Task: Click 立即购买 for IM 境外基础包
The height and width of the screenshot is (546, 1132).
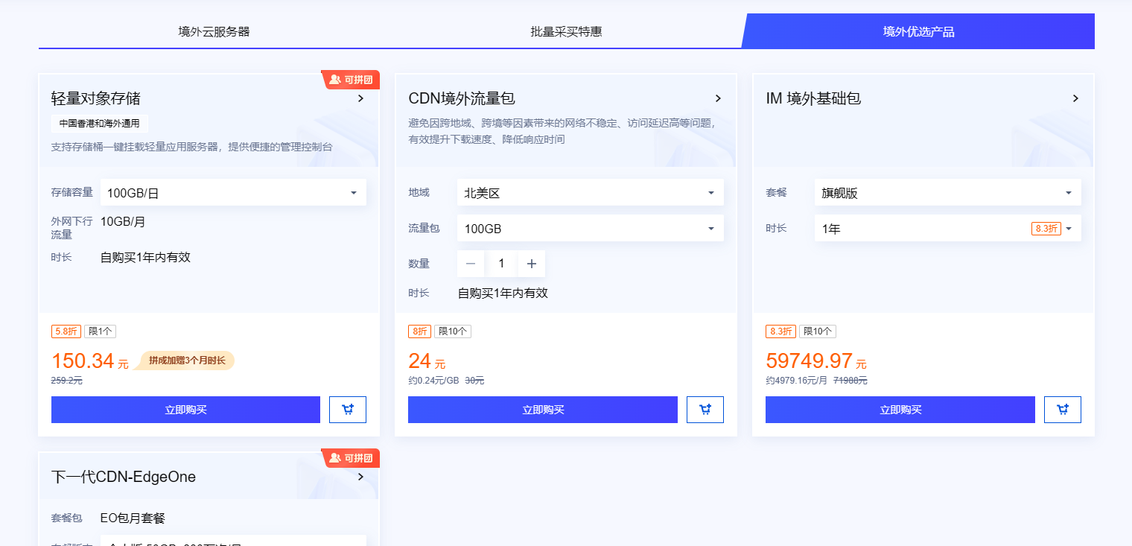Action: point(900,409)
